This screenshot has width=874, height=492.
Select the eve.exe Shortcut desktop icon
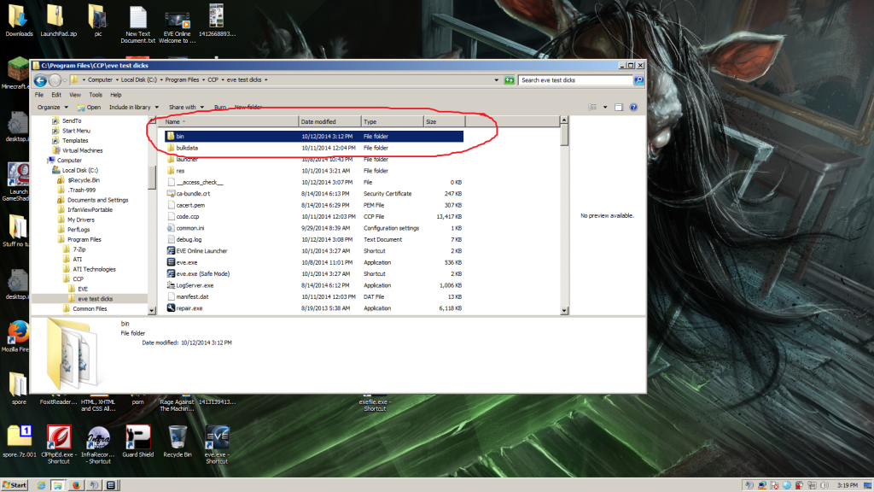coord(217,444)
